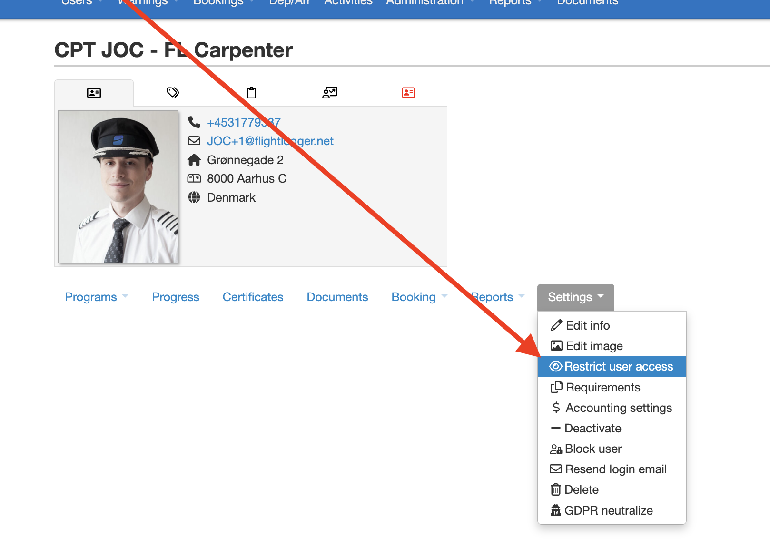This screenshot has width=770, height=547.
Task: Click the email link JOC+1@flightlogger.net
Action: click(270, 141)
